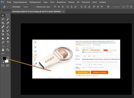Screen dimensions: 134x98
Task: Open the Окно menu
Action: [x=95, y=2]
